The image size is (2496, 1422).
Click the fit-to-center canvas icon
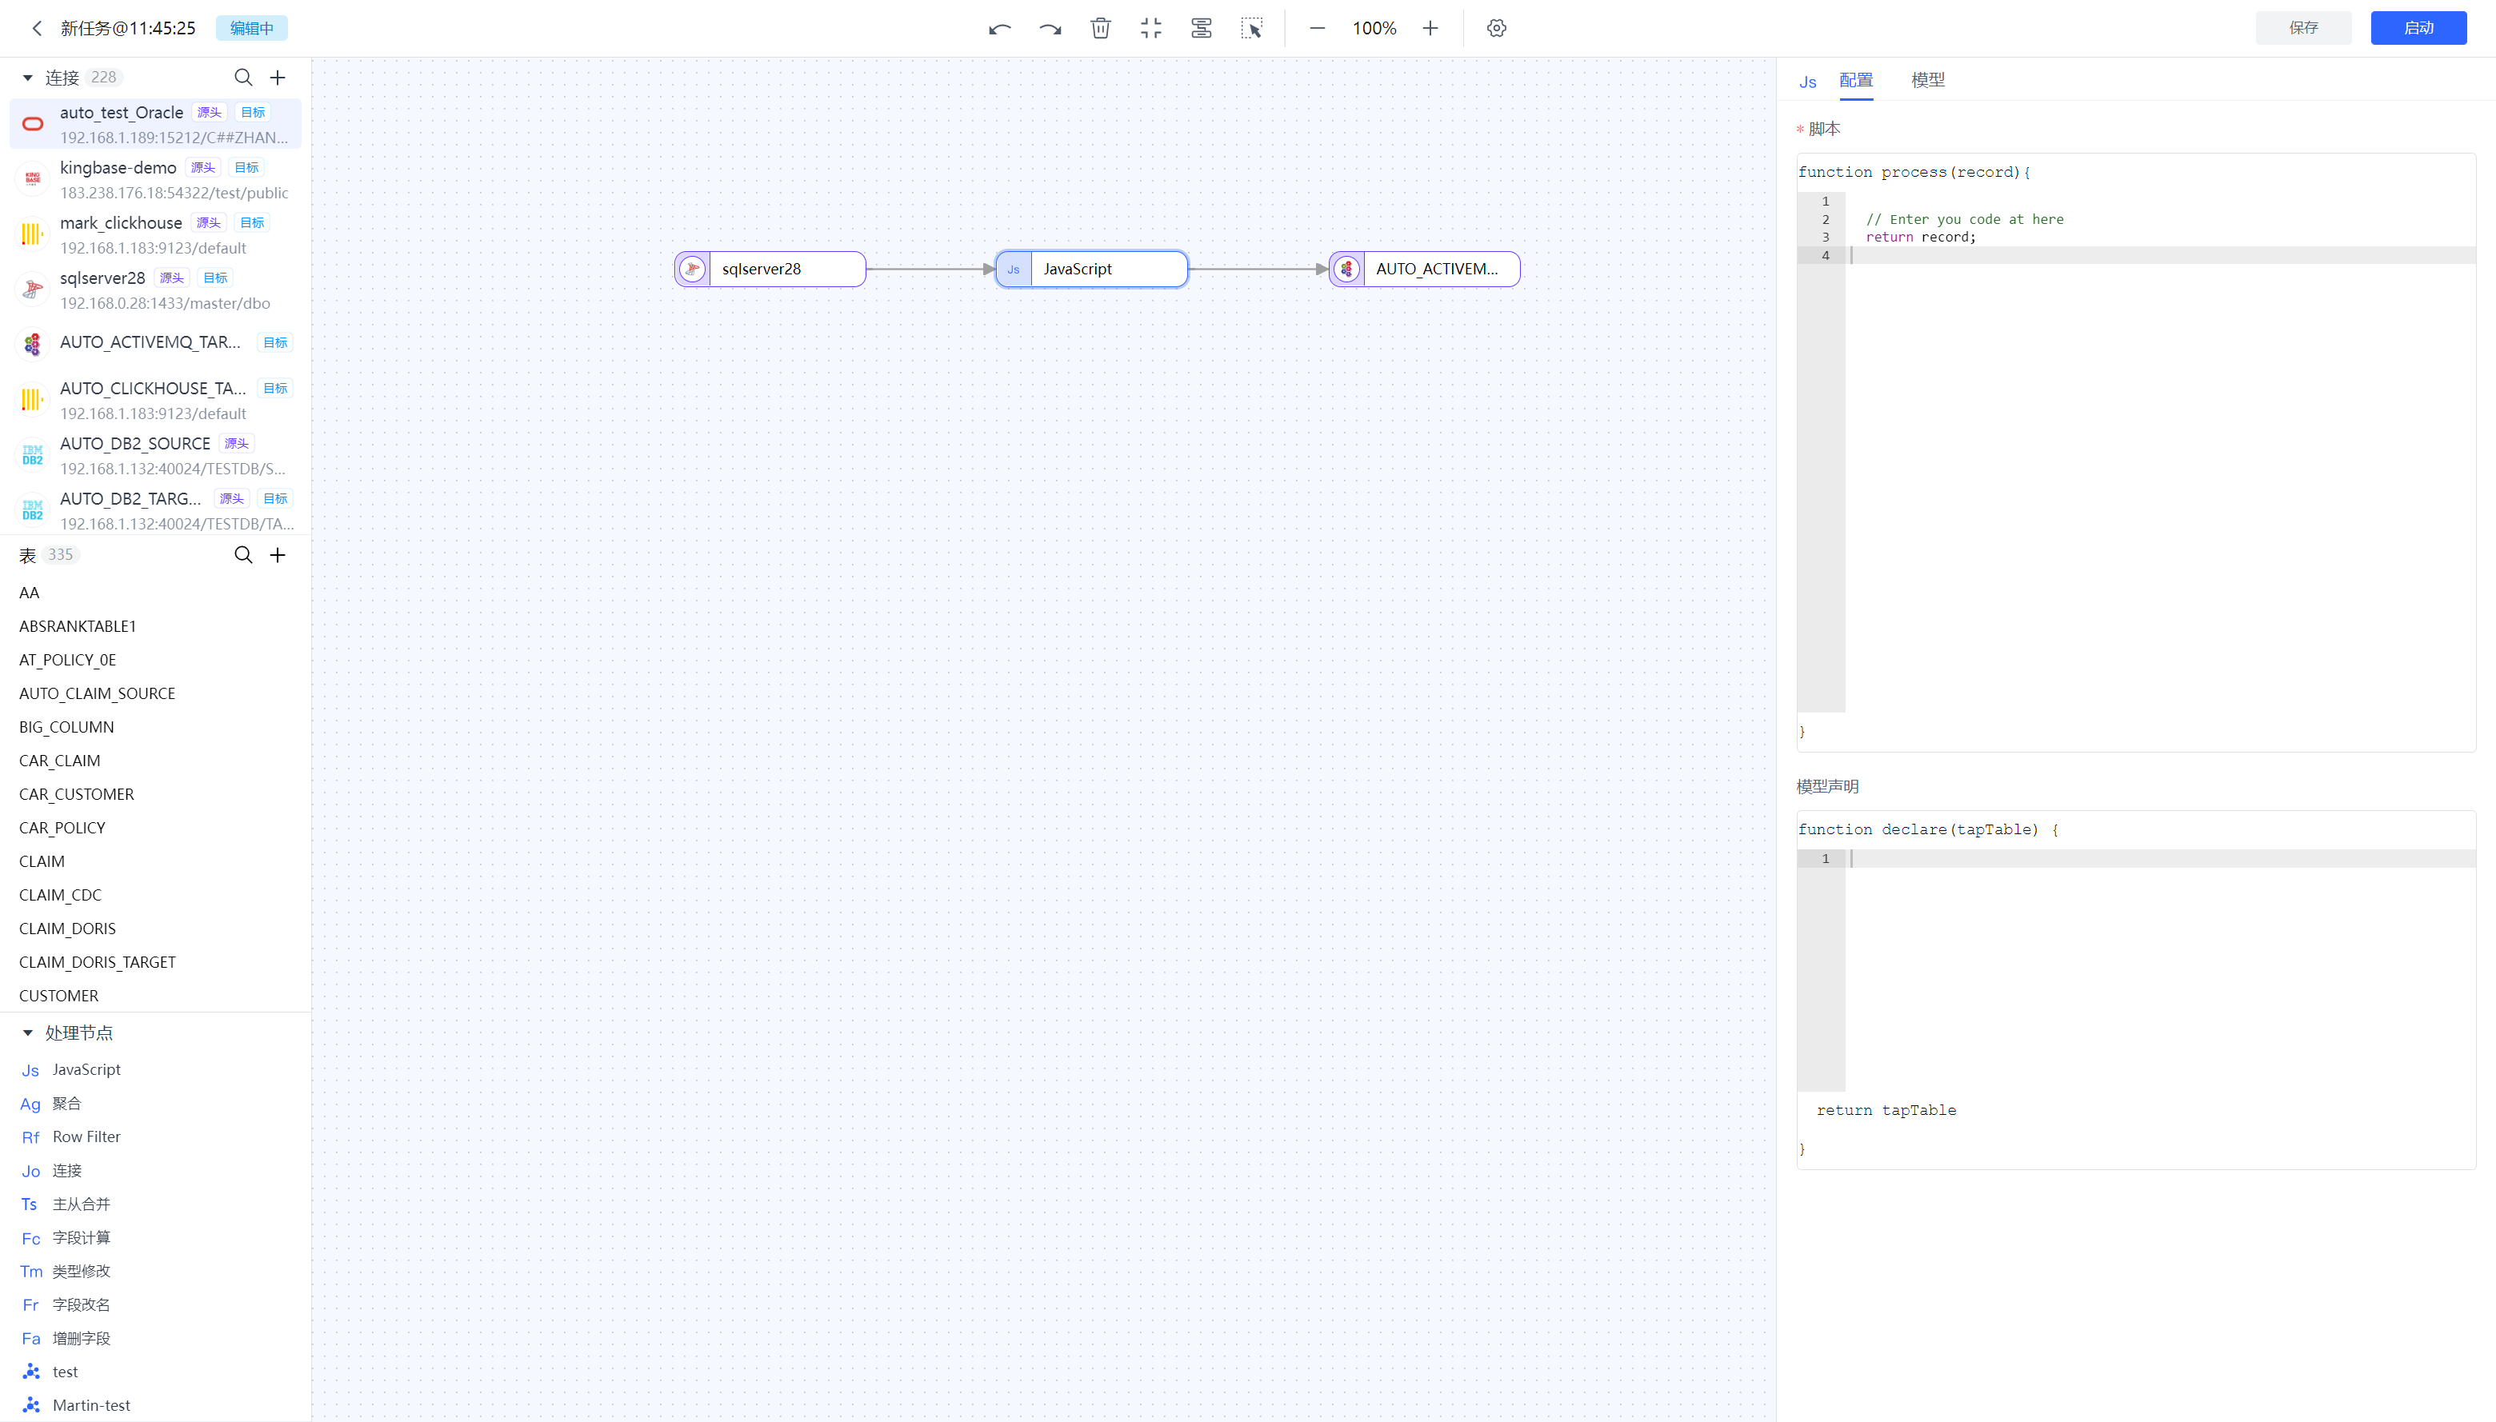(1150, 28)
